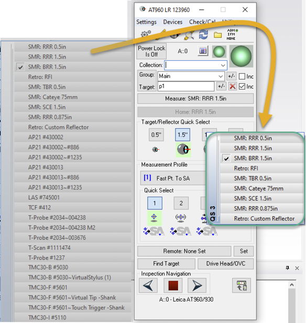Select AP21 #430002 in long list
The height and width of the screenshot is (323, 306).
(x=73, y=137)
